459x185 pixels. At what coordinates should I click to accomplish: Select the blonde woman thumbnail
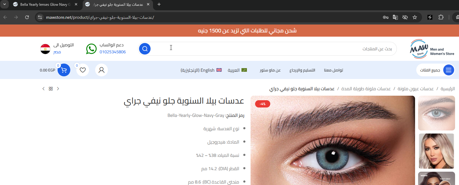click(437, 151)
